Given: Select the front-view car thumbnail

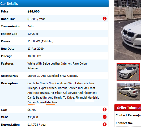Looking at the screenshot, I should tap(128, 72).
